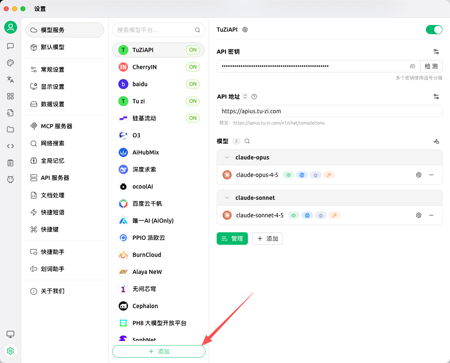Click the 添加 provider button at list bottom
The height and width of the screenshot is (363, 450).
pyautogui.click(x=159, y=351)
